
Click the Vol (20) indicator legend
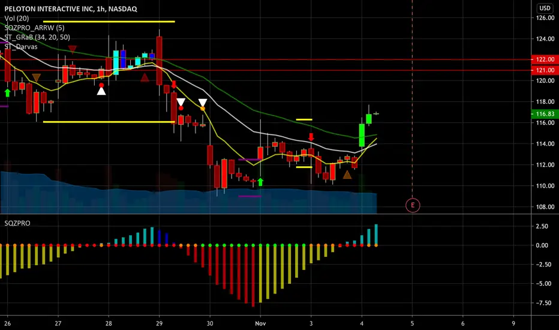[16, 18]
